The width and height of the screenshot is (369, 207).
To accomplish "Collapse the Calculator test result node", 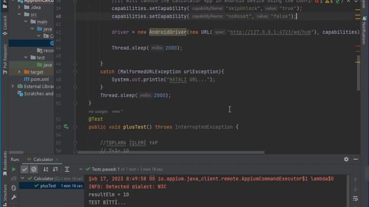I will coord(22,178).
